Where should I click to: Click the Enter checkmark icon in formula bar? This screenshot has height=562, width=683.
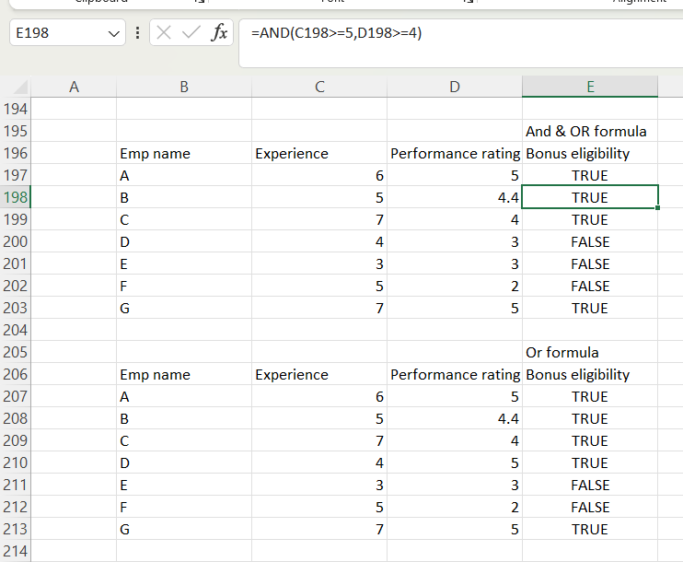(191, 33)
